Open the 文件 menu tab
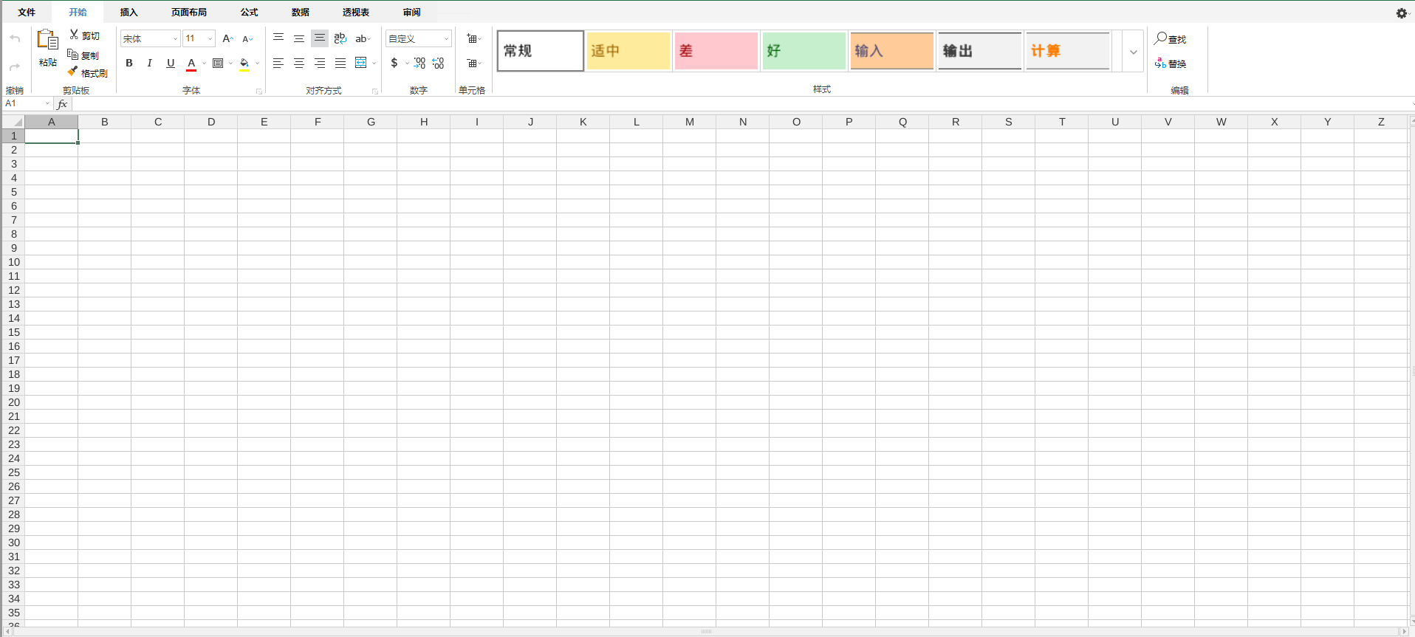The height and width of the screenshot is (637, 1415). [x=27, y=13]
